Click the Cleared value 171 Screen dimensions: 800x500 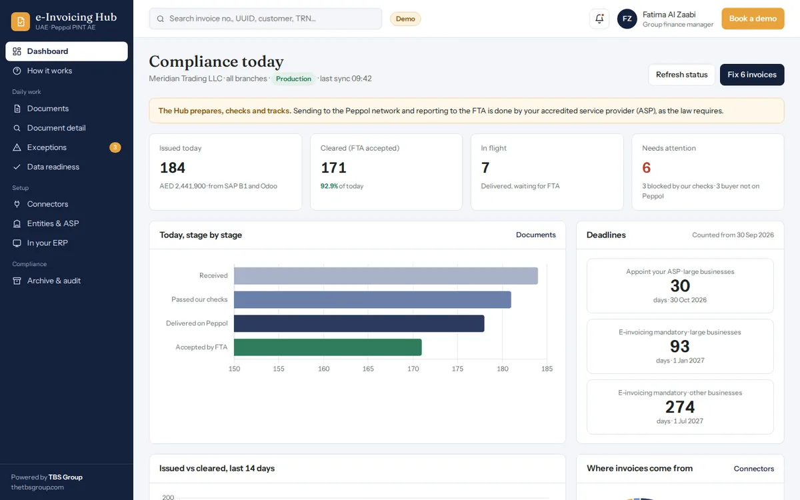click(333, 168)
